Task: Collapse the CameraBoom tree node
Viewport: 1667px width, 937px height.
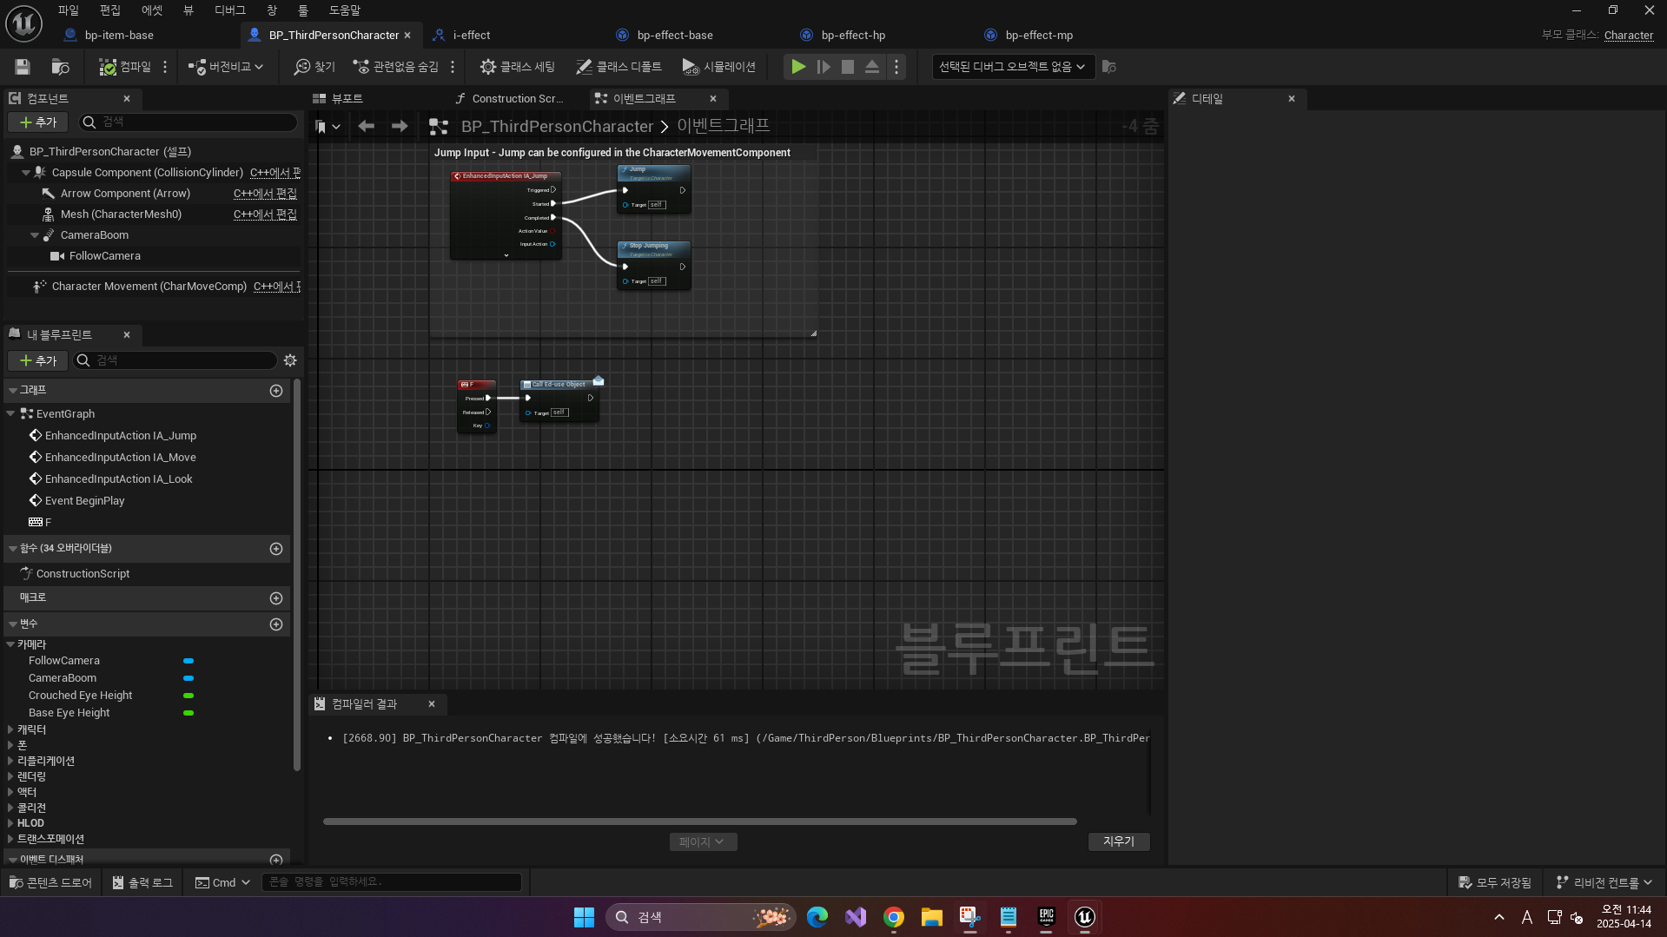Action: tap(35, 235)
